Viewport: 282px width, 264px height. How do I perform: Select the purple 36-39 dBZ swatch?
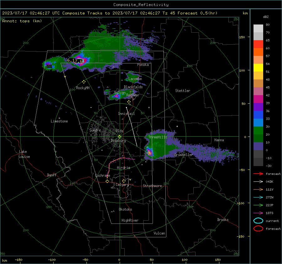point(258,107)
